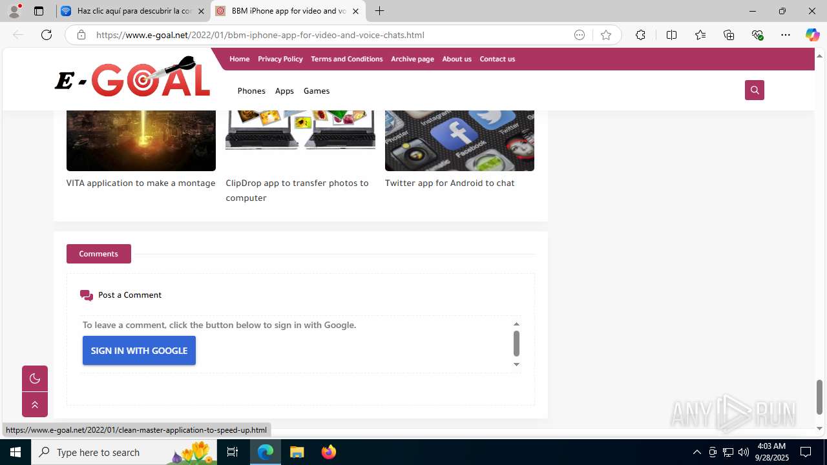Screen dimensions: 827x465
Task: Open VITA application montage article link
Action: coord(141,183)
